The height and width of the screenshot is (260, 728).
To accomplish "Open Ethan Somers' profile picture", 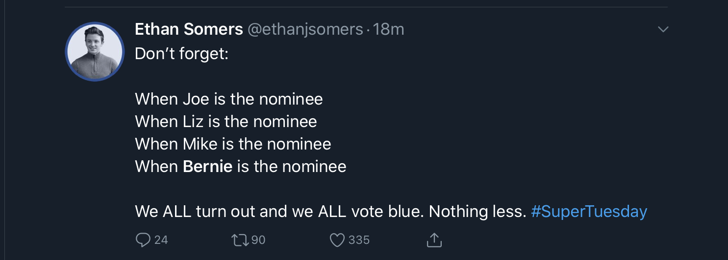I will [95, 51].
